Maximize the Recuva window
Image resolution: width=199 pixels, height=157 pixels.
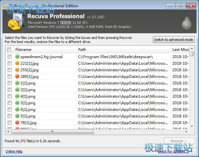click(180, 6)
